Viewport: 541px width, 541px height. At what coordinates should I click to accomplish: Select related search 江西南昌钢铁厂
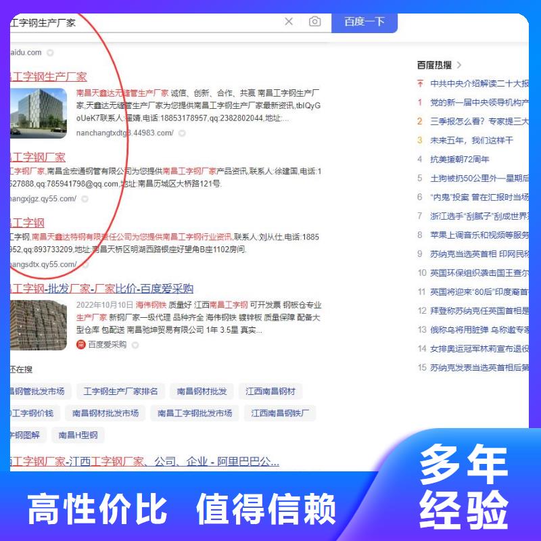click(x=280, y=413)
